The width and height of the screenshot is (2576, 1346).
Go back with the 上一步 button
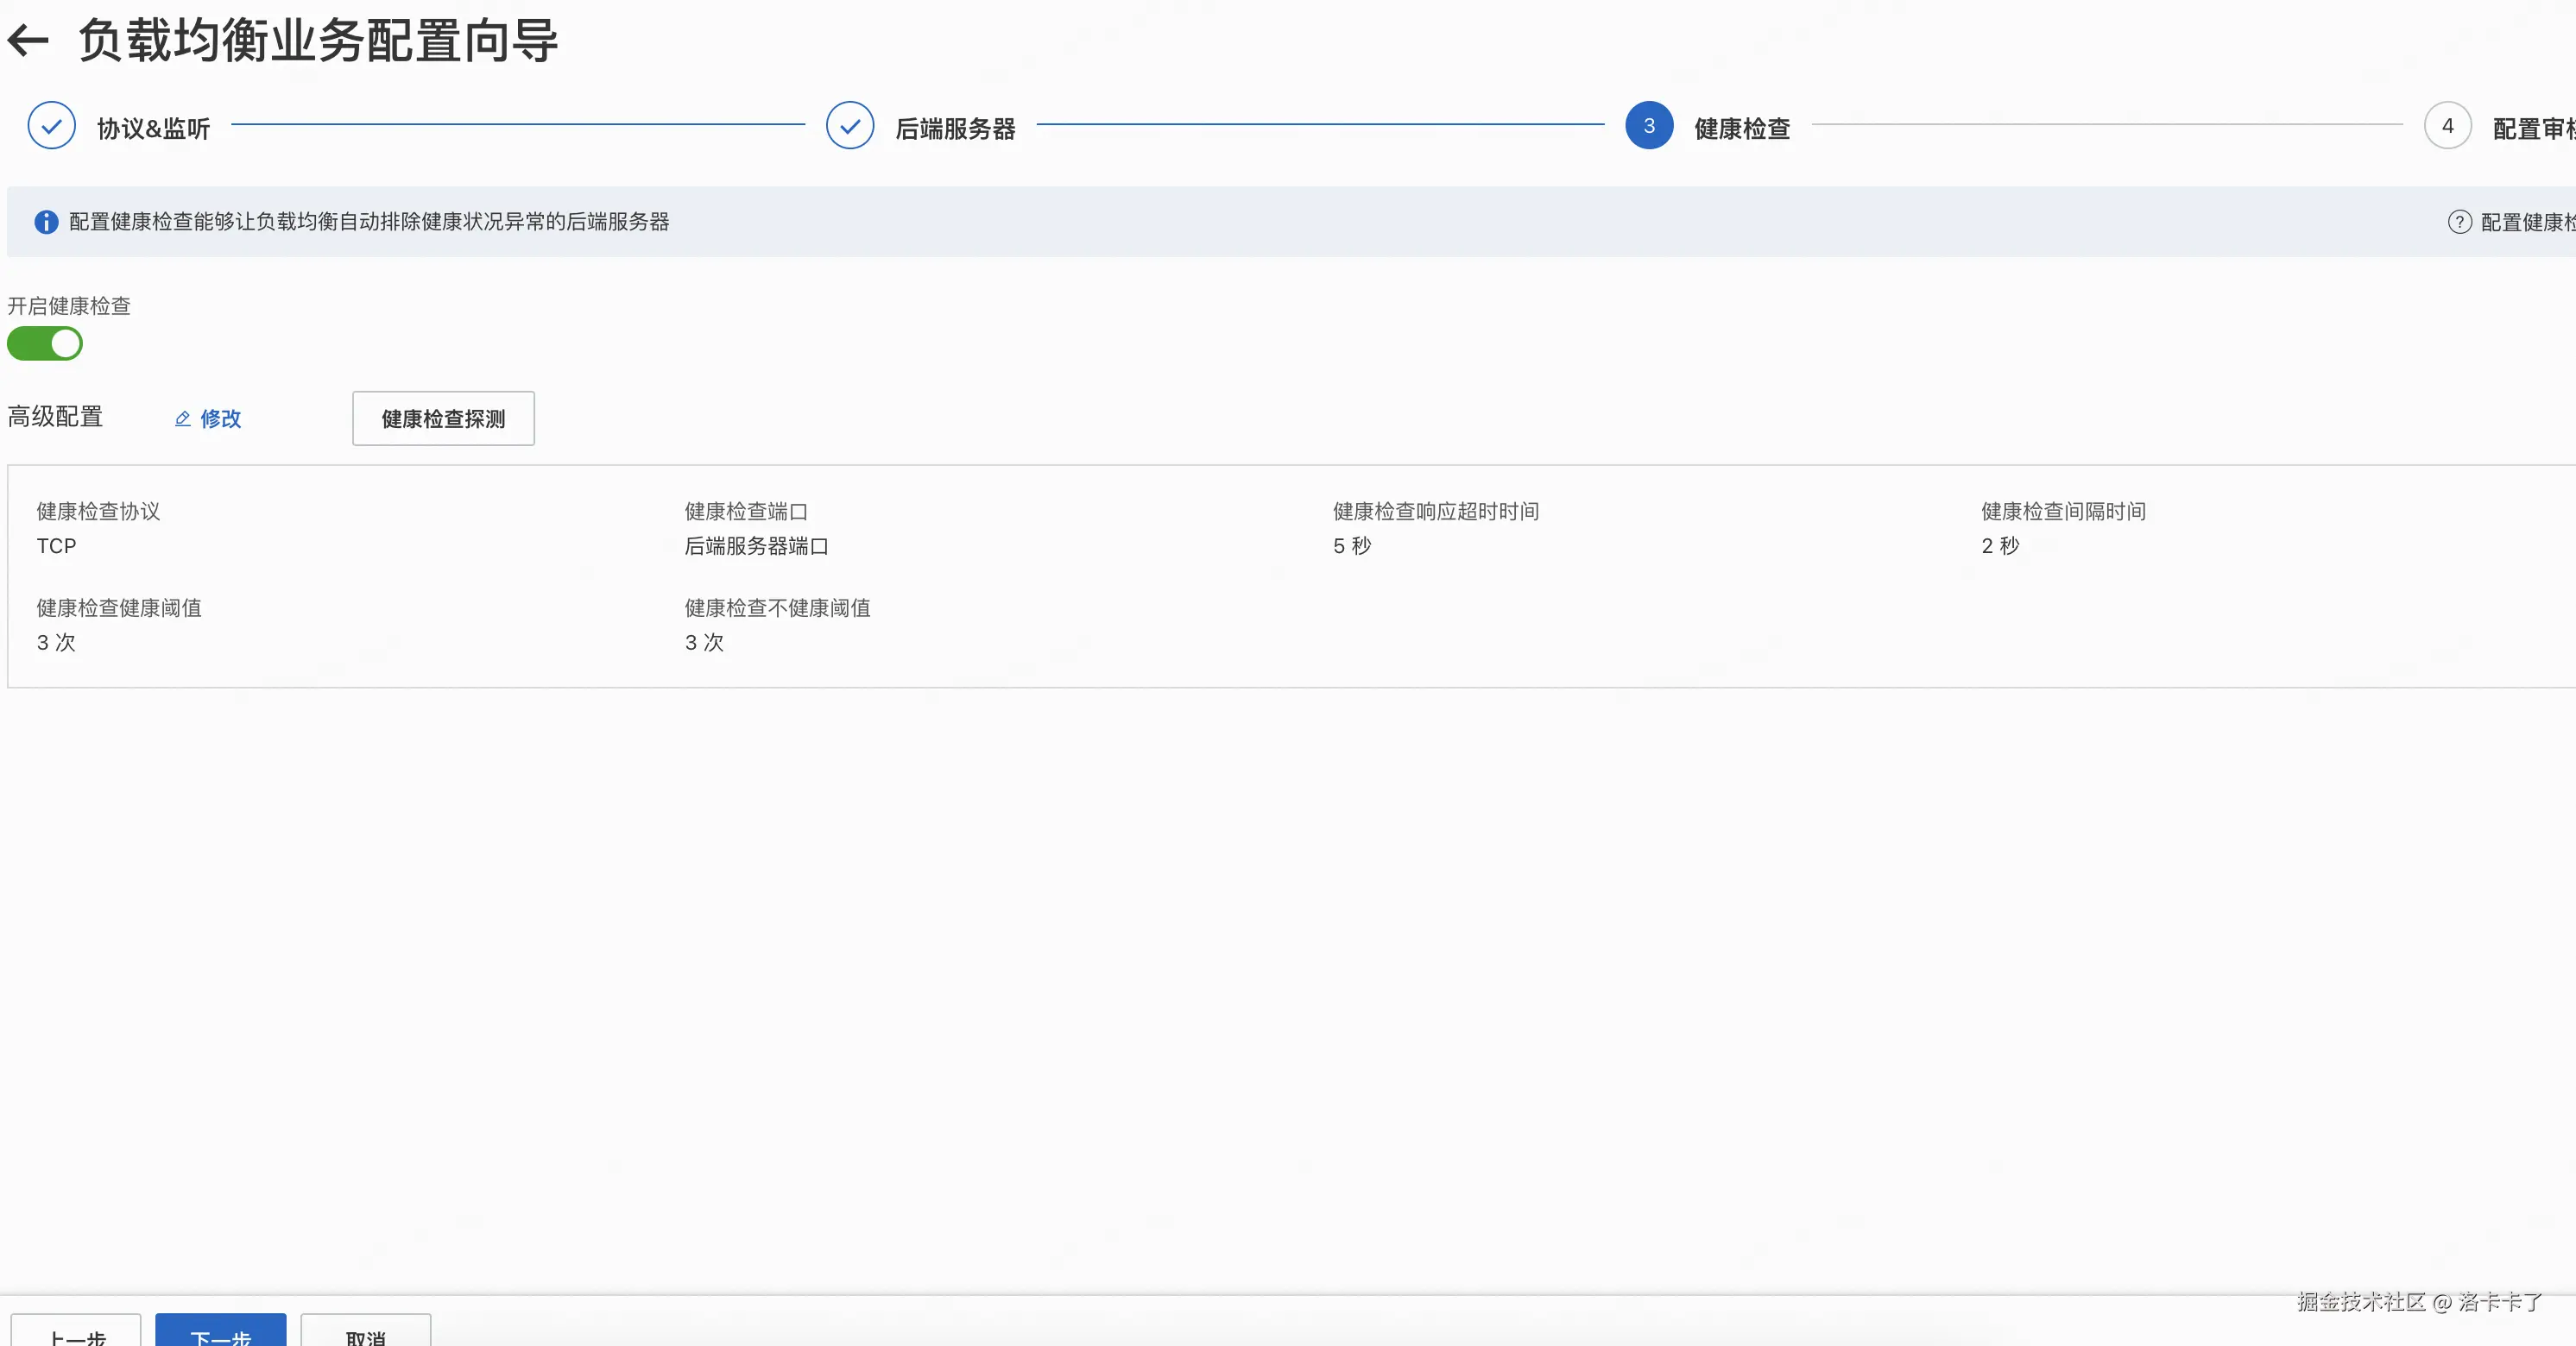pyautogui.click(x=76, y=1334)
